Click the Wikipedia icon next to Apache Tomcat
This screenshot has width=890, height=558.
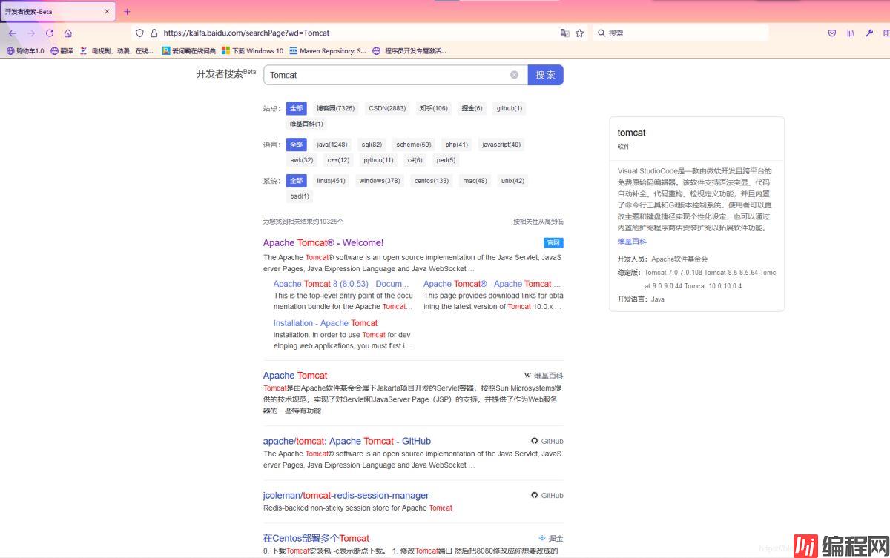[527, 376]
